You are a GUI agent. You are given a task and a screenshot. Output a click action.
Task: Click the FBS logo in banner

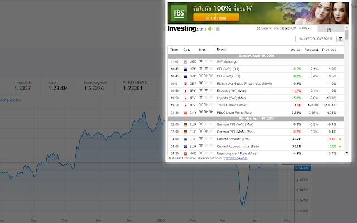coord(179,12)
